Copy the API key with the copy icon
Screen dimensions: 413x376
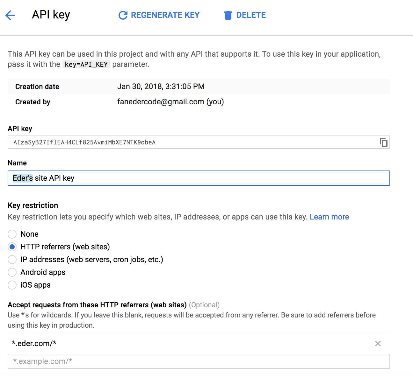pyautogui.click(x=383, y=143)
